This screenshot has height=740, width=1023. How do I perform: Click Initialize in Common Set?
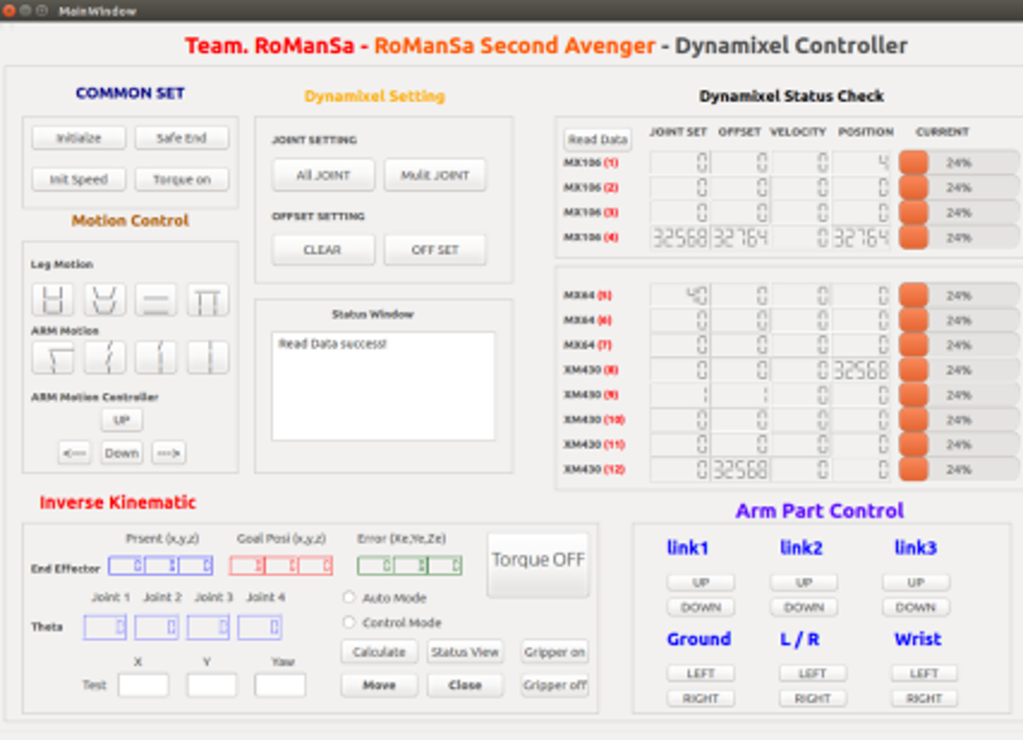(x=79, y=137)
